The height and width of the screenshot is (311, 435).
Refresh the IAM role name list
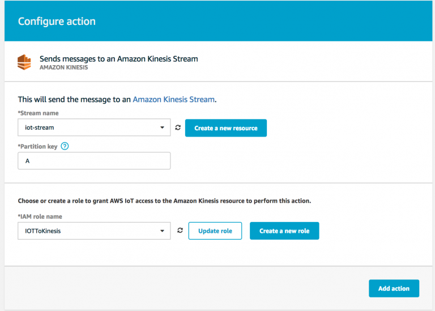click(x=180, y=231)
